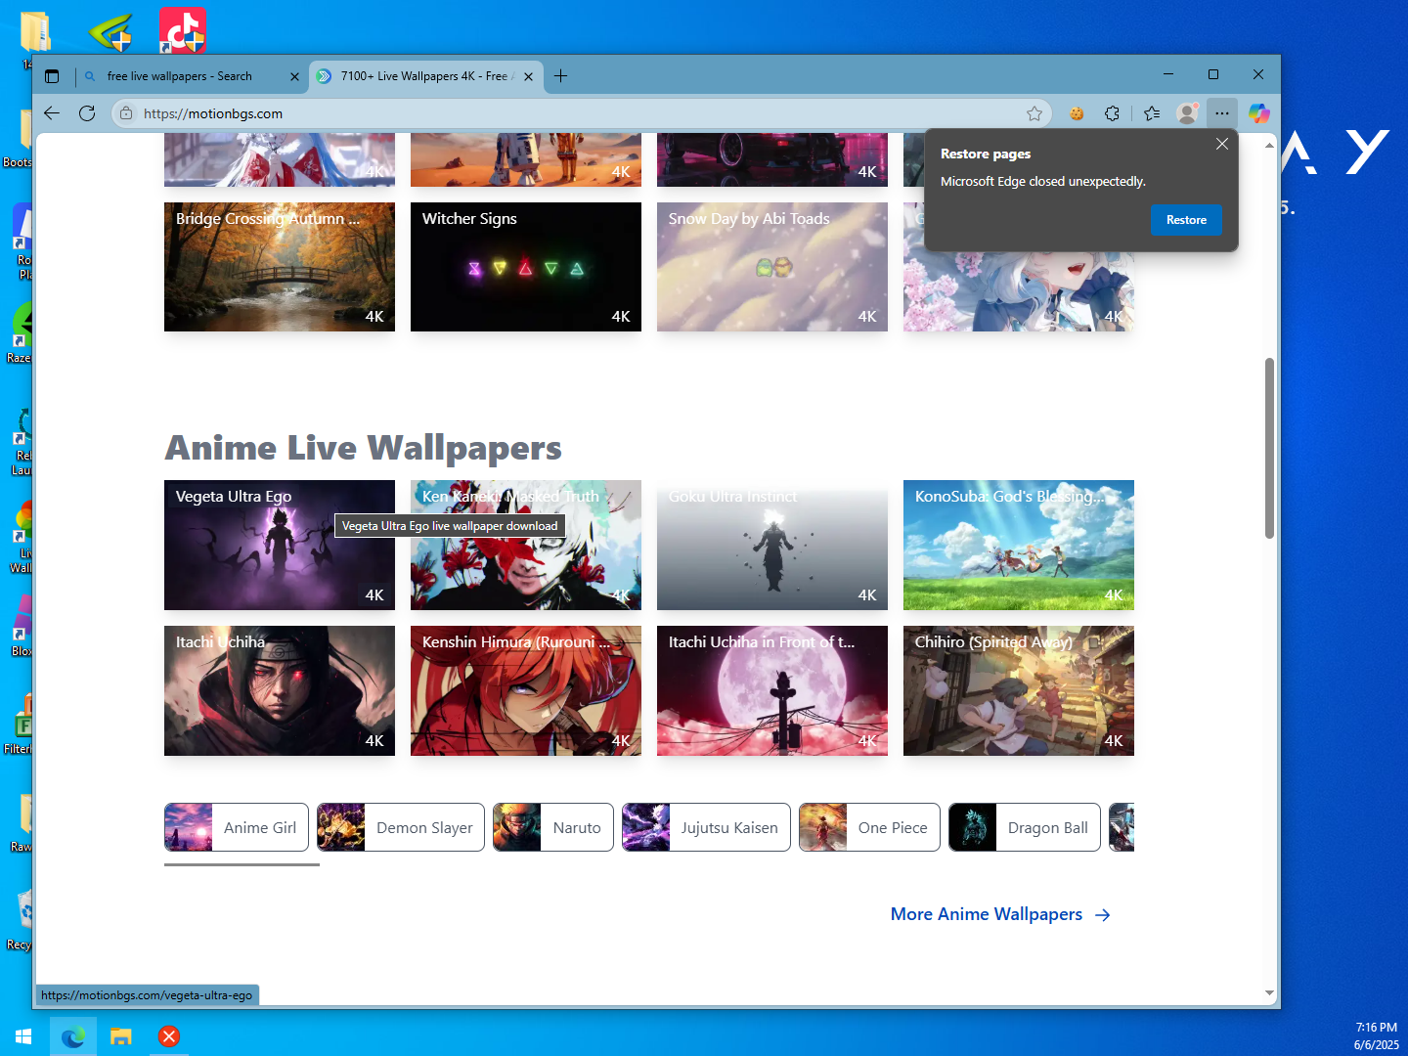Close the 7100+ Live Wallpapers 4K tab
Viewport: 1408px width, 1056px height.
click(x=528, y=76)
